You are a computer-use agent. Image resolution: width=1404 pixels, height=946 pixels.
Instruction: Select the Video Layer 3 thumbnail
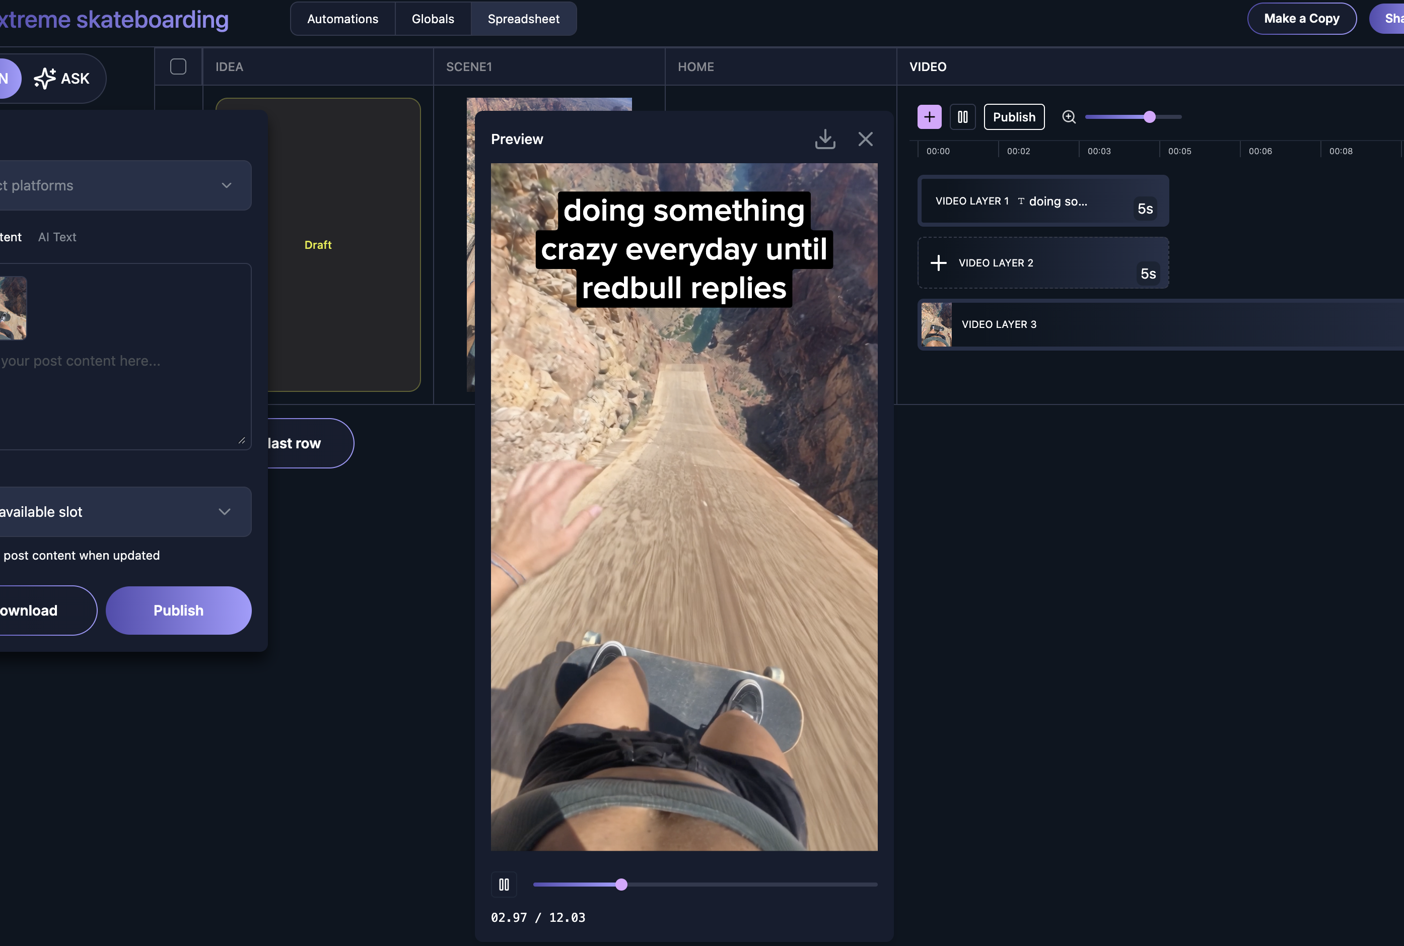[937, 324]
